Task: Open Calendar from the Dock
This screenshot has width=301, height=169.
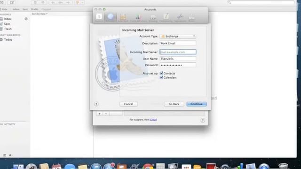Action: pyautogui.click(x=56, y=166)
